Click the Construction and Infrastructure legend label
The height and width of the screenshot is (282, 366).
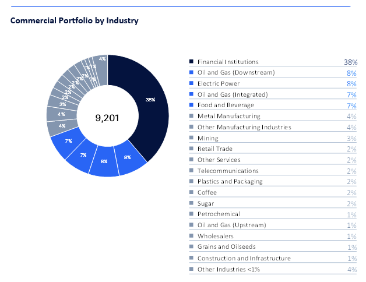244,258
